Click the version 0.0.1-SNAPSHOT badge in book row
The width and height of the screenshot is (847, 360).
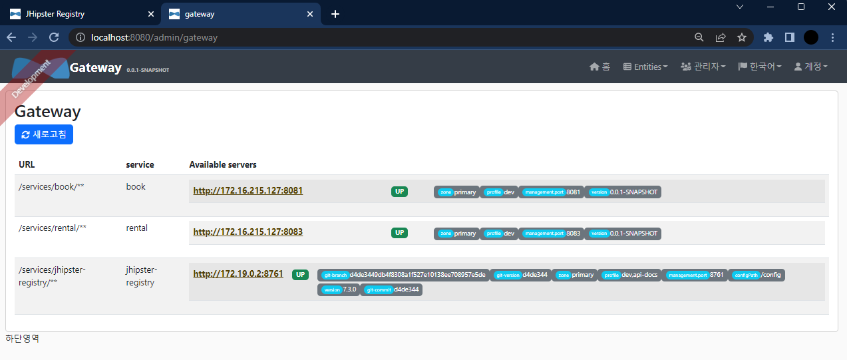(623, 192)
